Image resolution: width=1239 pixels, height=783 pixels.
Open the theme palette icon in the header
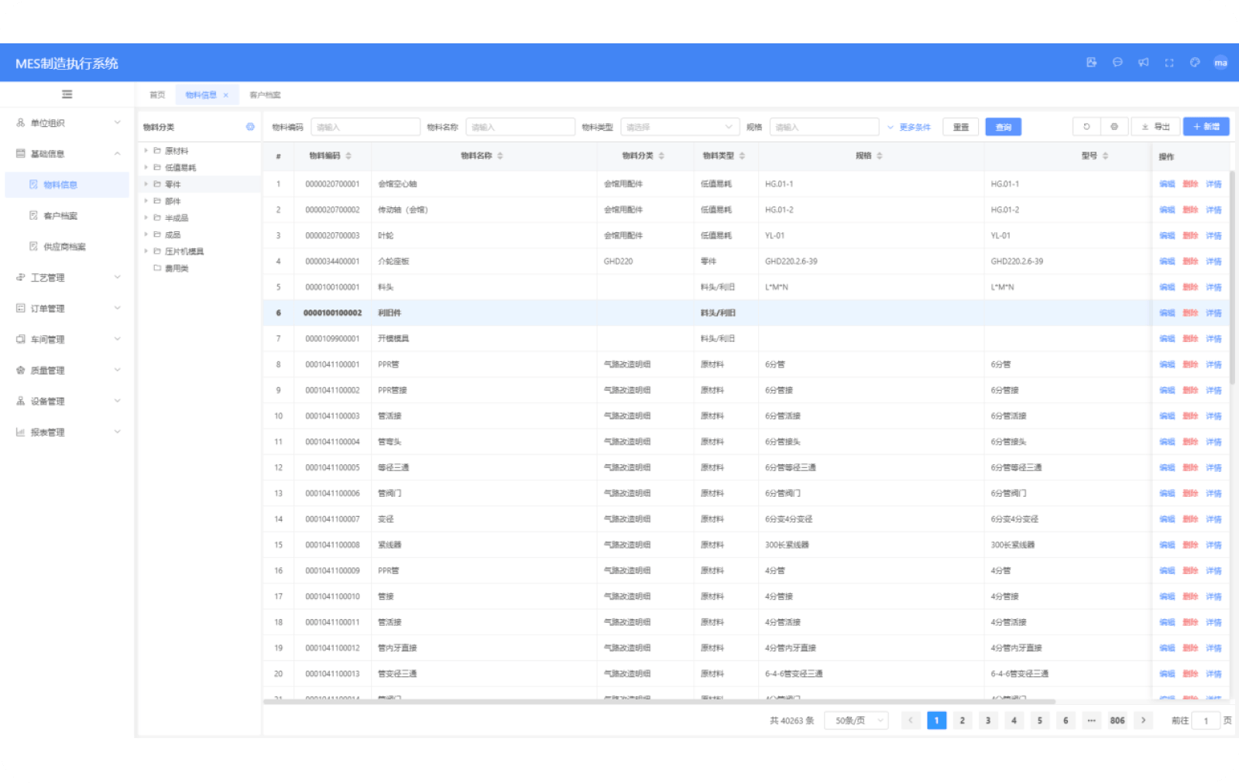click(x=1195, y=63)
